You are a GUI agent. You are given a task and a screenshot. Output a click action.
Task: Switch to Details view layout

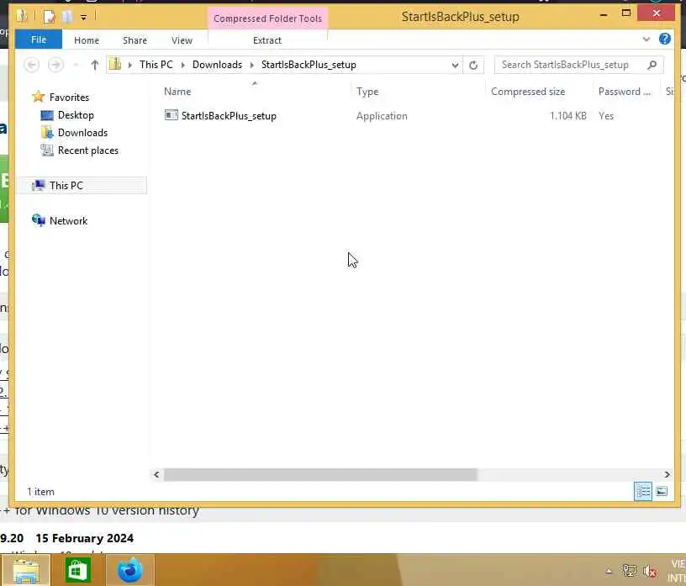pos(643,491)
